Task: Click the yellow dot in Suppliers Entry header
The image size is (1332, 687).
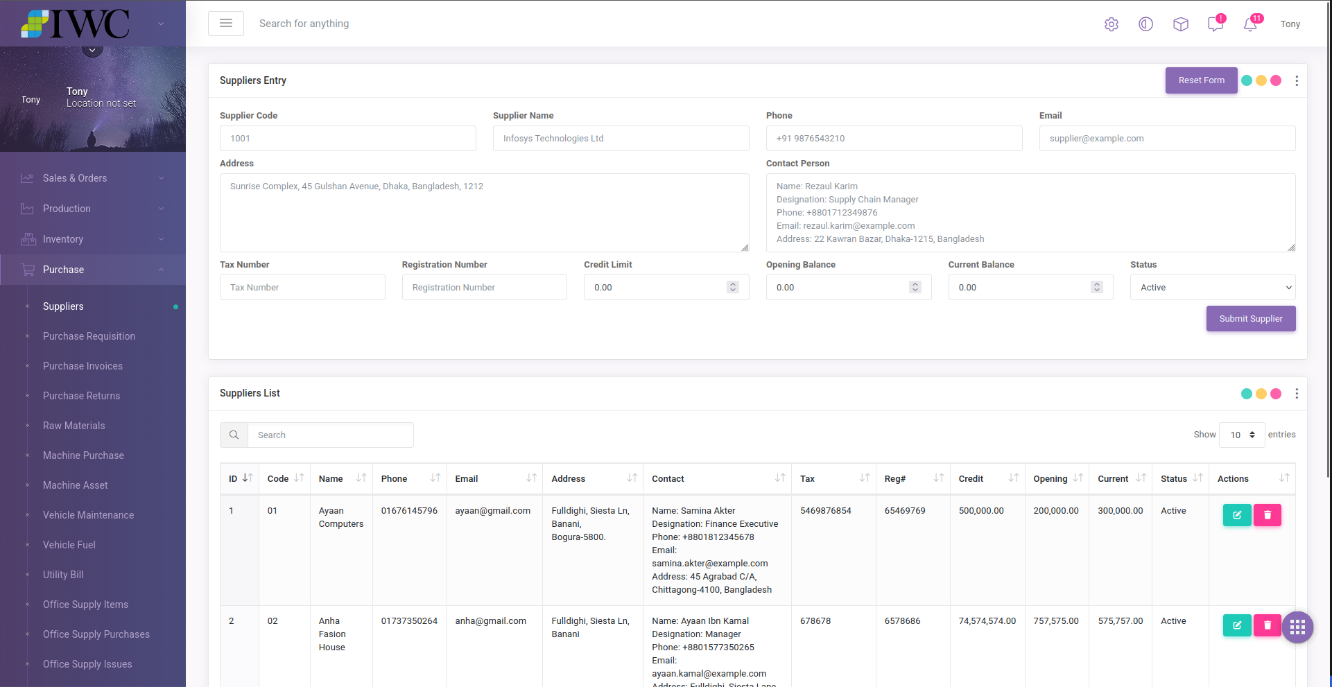Action: pos(1261,80)
